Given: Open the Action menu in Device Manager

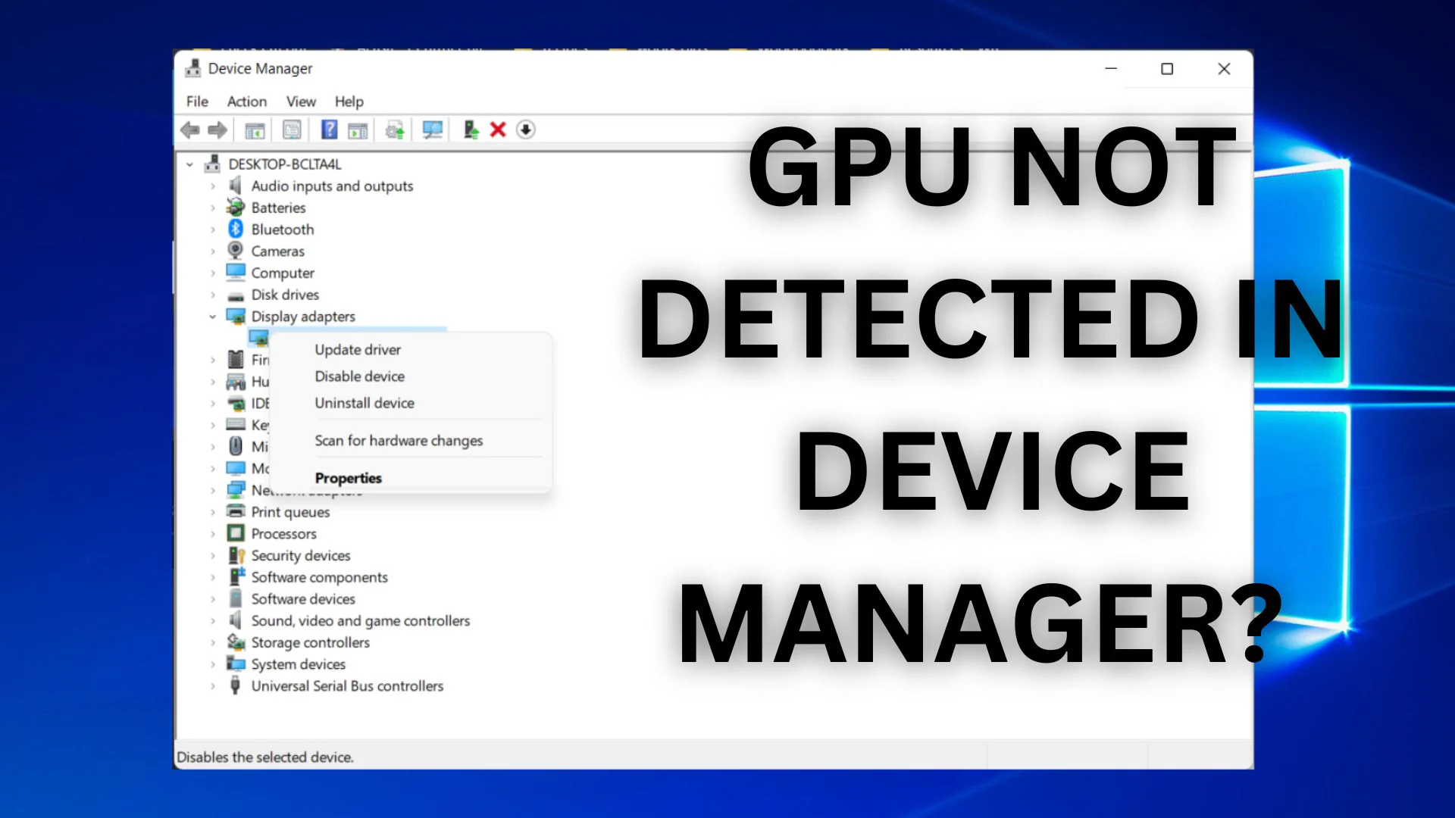Looking at the screenshot, I should point(246,101).
